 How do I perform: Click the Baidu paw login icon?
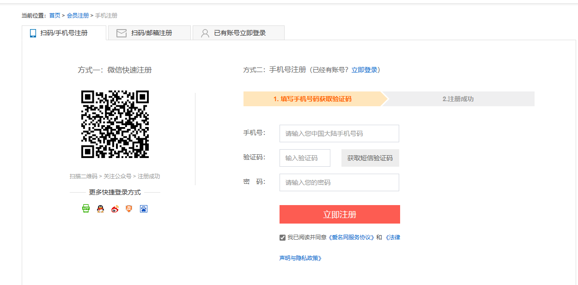click(144, 209)
